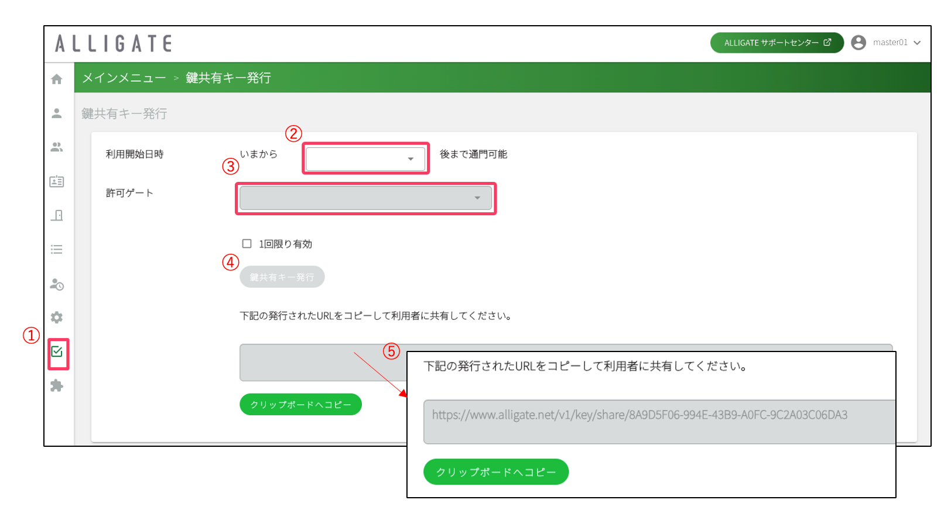
Task: Click the master01 username text
Action: pos(890,43)
